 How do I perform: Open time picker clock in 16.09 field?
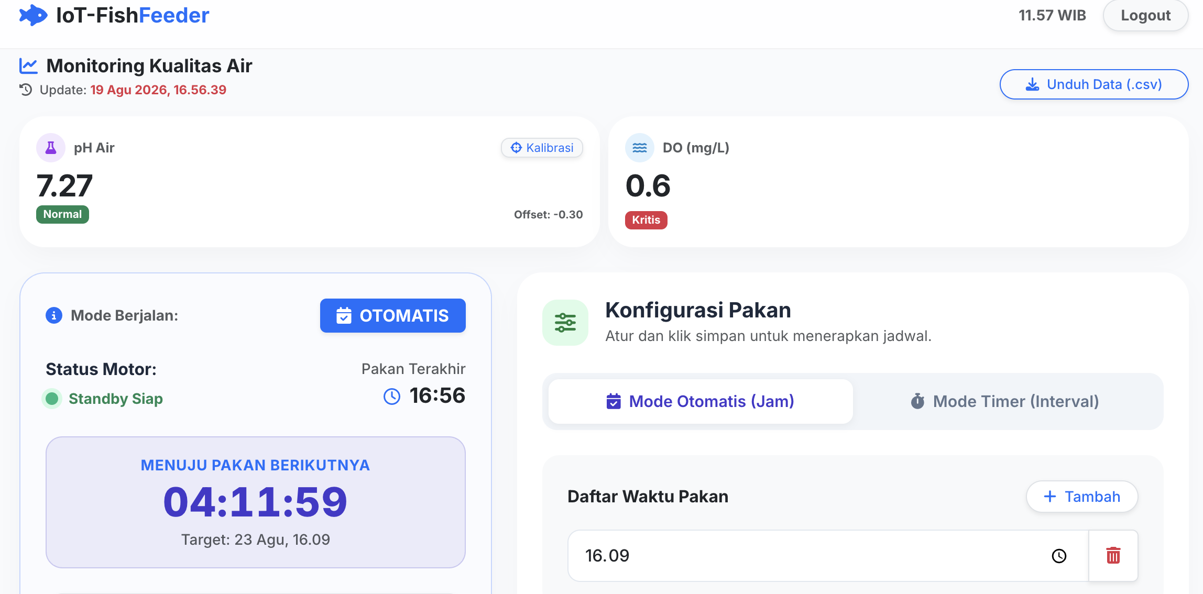[1059, 556]
